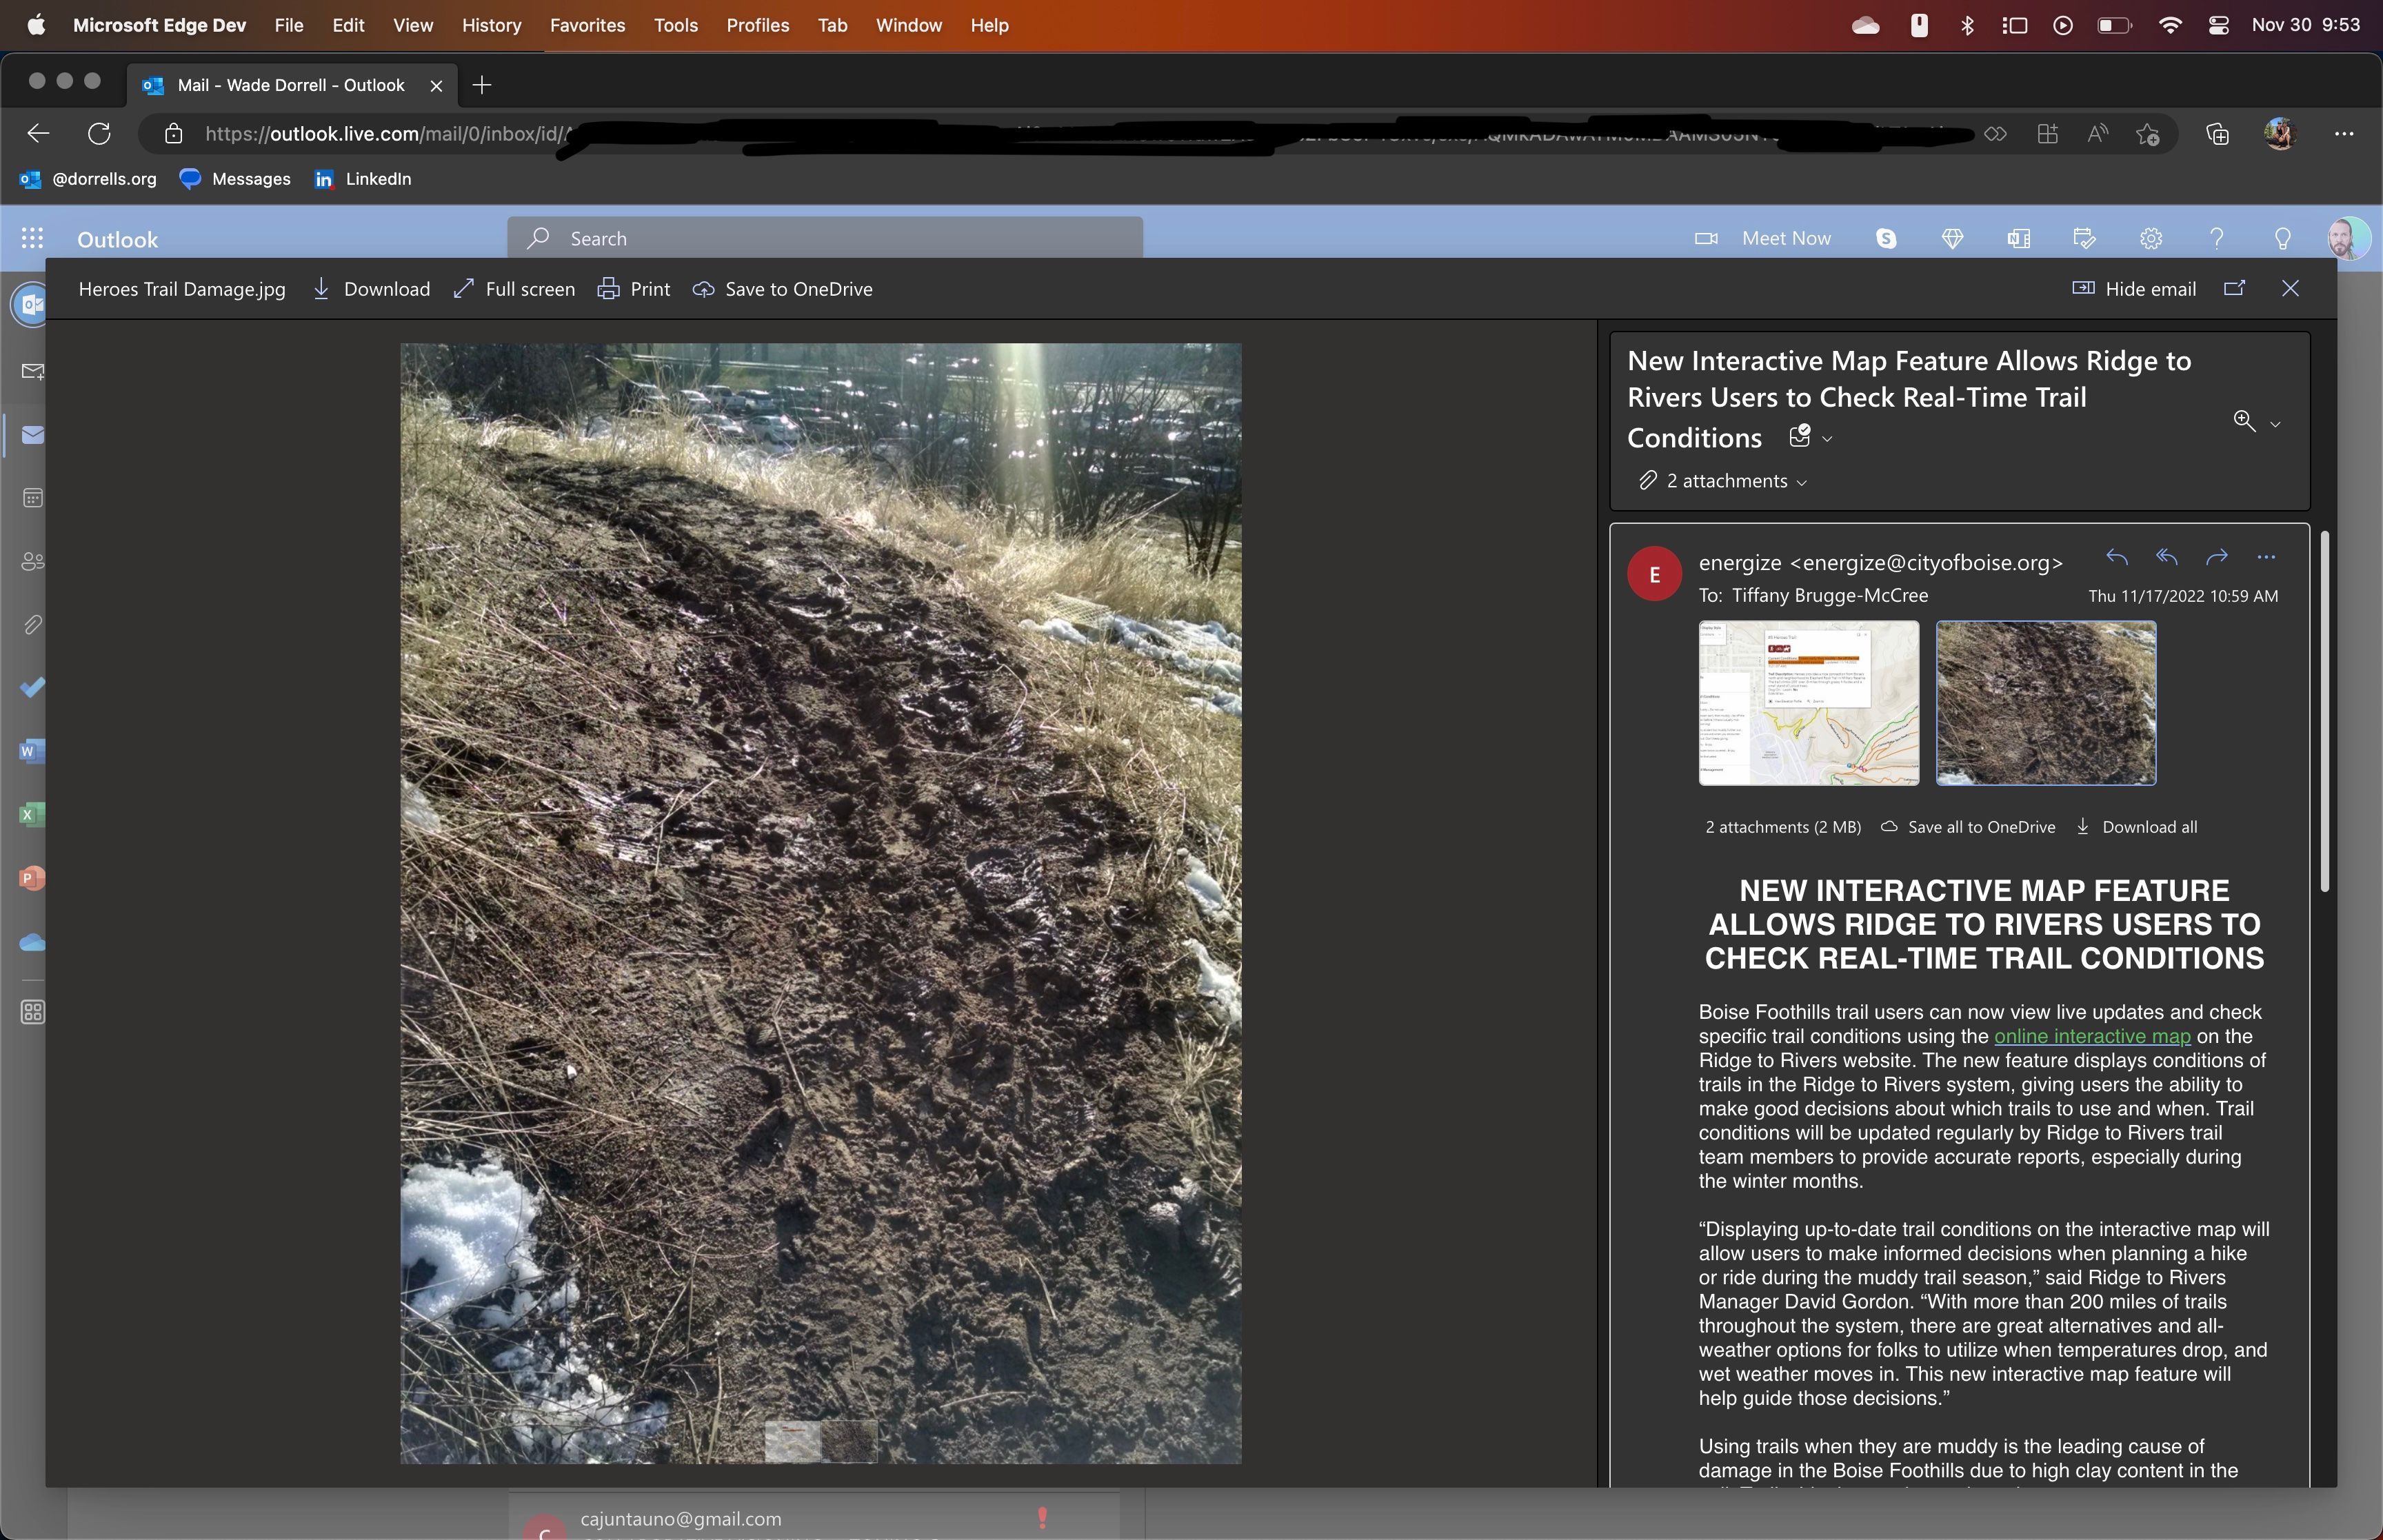Viewport: 2383px width, 1540px height.
Task: Open Outlook Settings gear
Action: pos(2150,238)
